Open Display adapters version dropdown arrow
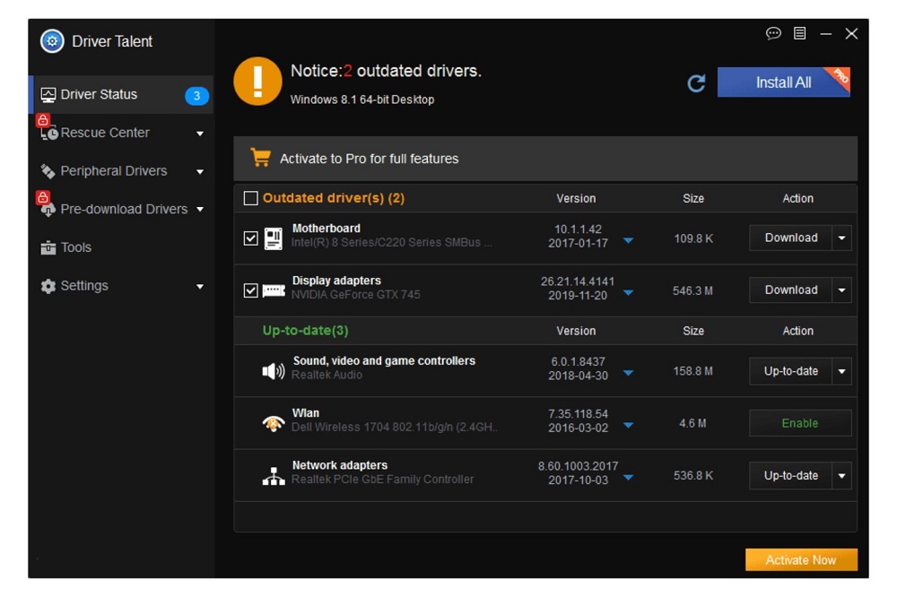This screenshot has width=897, height=597. (628, 293)
